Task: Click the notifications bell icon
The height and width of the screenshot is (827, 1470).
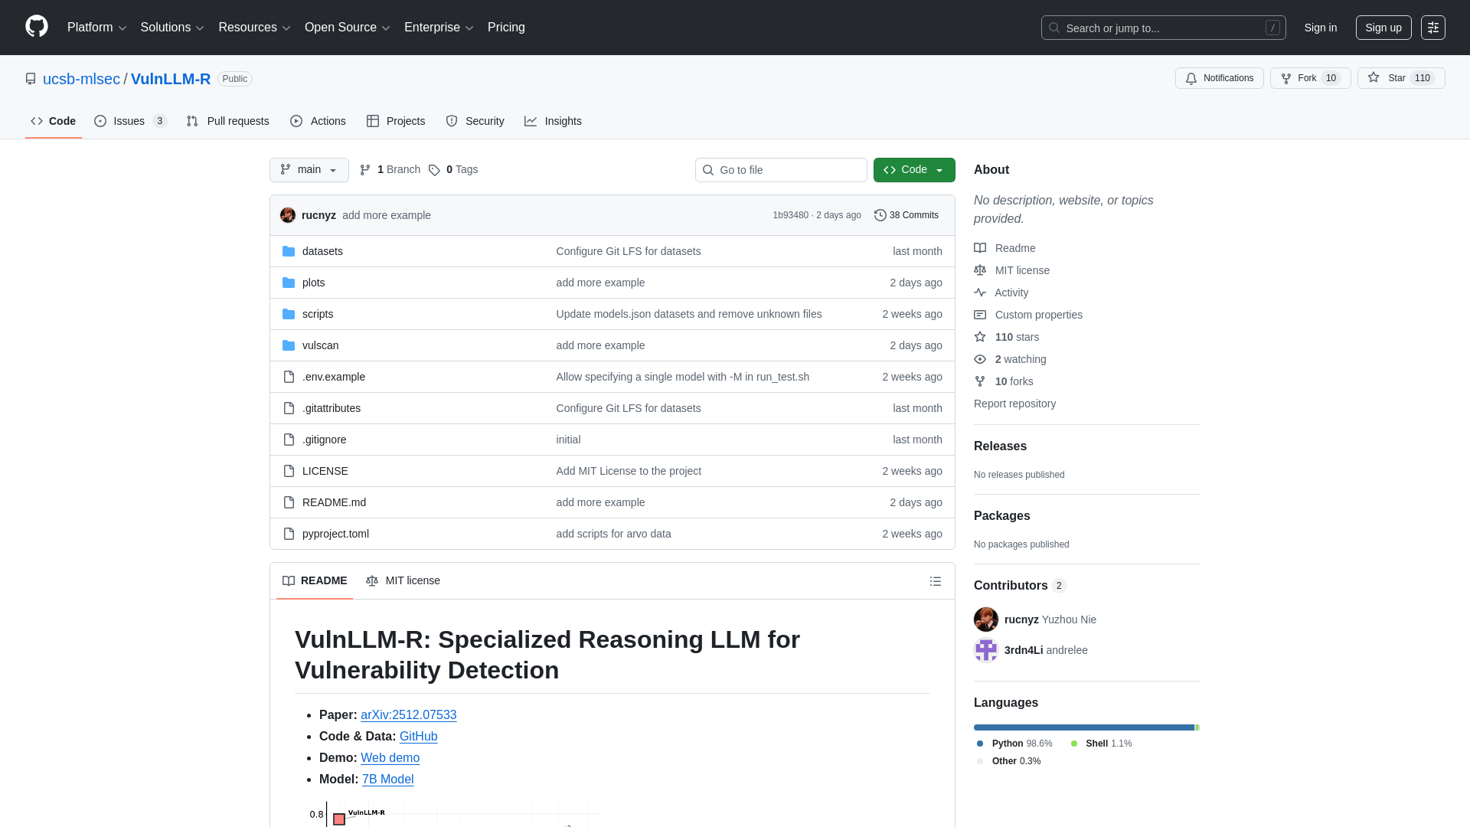Action: [x=1192, y=78]
